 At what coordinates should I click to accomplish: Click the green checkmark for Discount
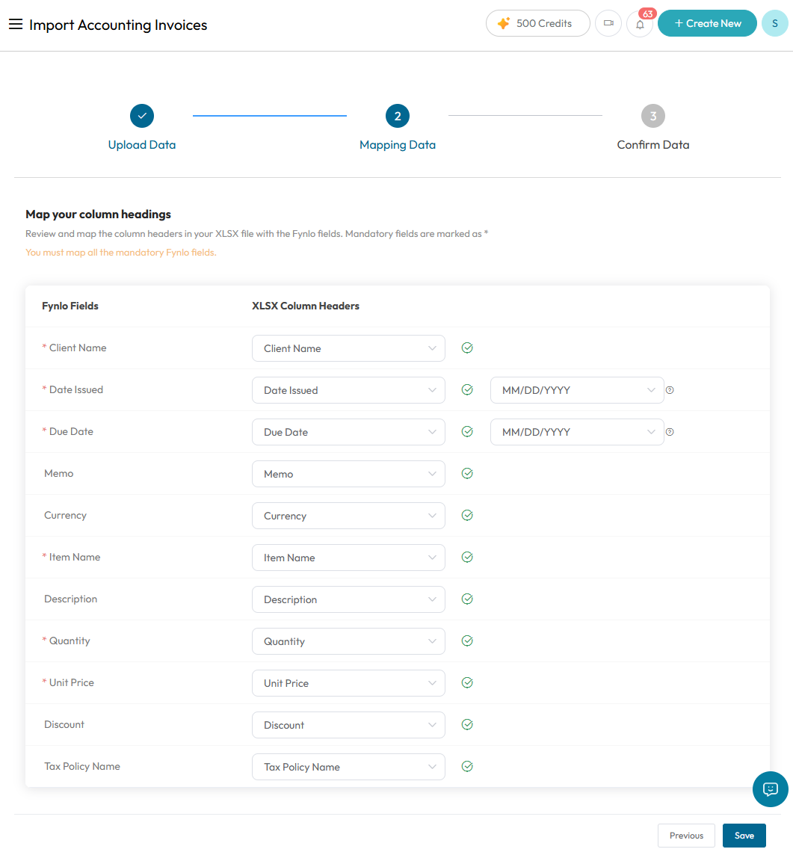[467, 725]
